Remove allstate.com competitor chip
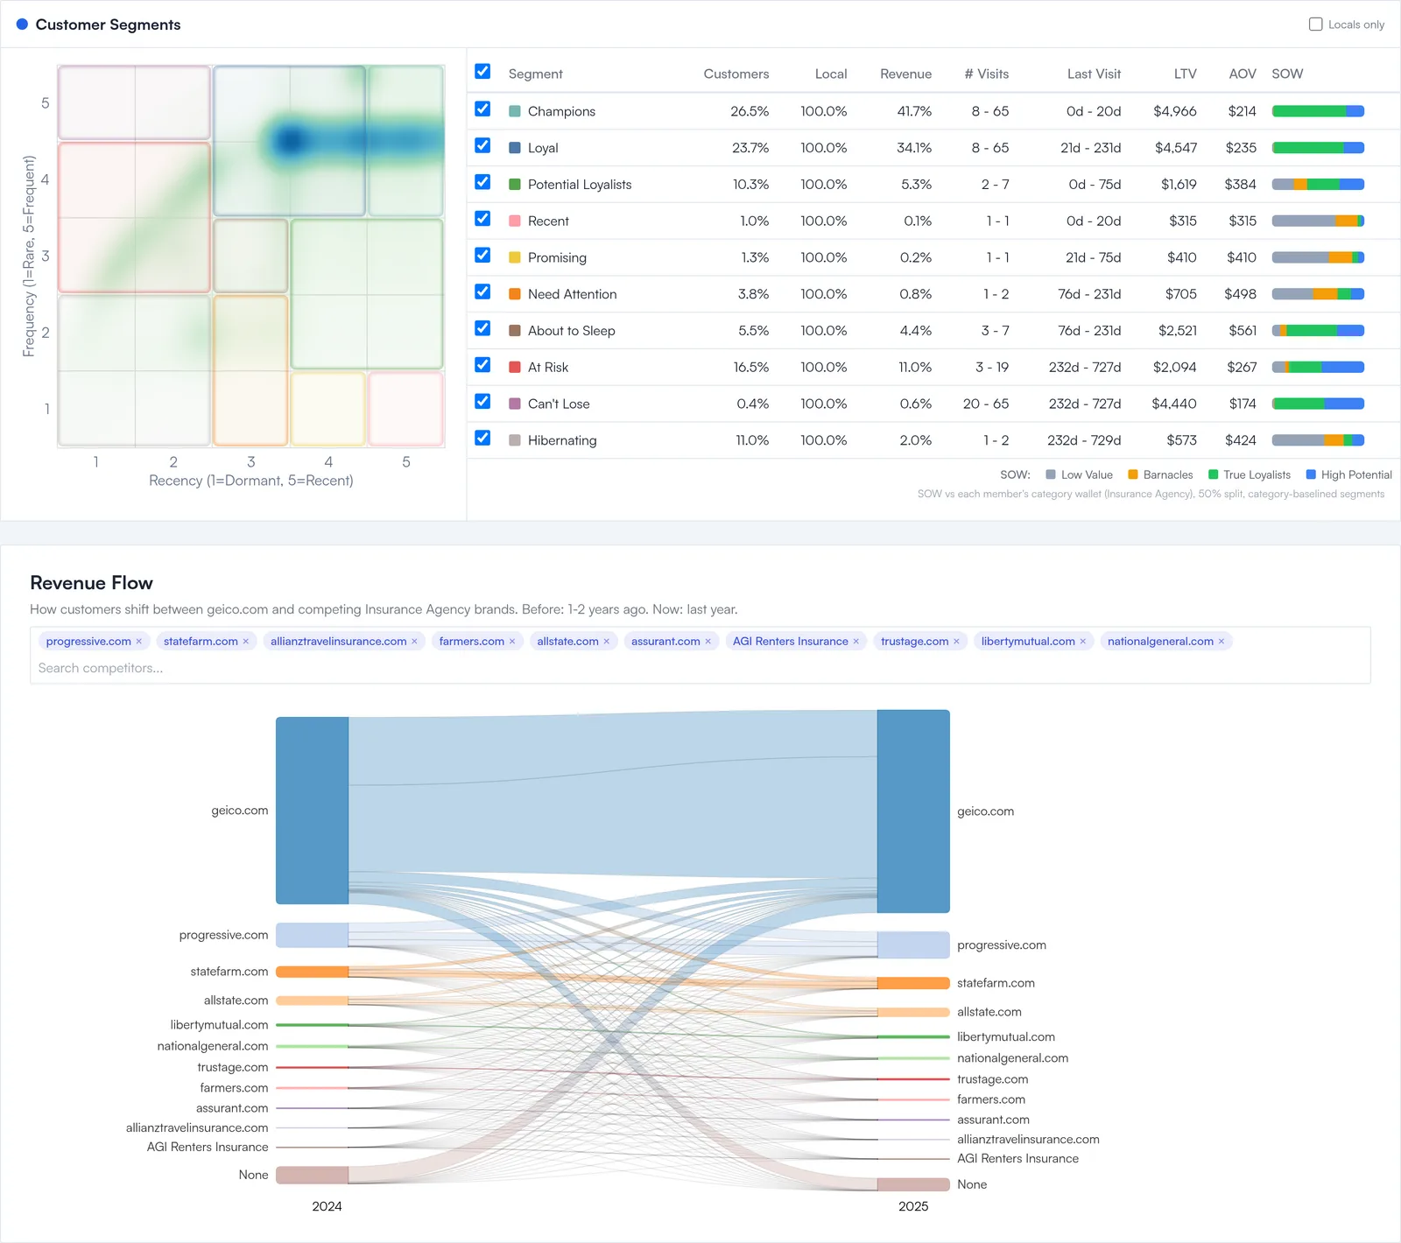Screen dimensions: 1401x1243 (x=606, y=642)
